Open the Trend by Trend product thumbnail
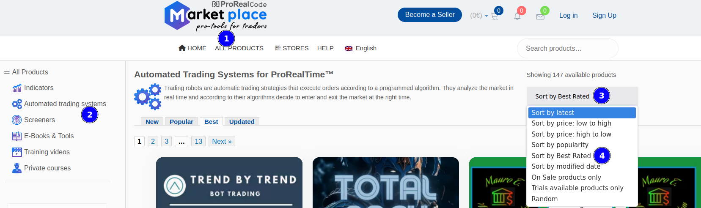The height and width of the screenshot is (208, 701). [x=229, y=183]
